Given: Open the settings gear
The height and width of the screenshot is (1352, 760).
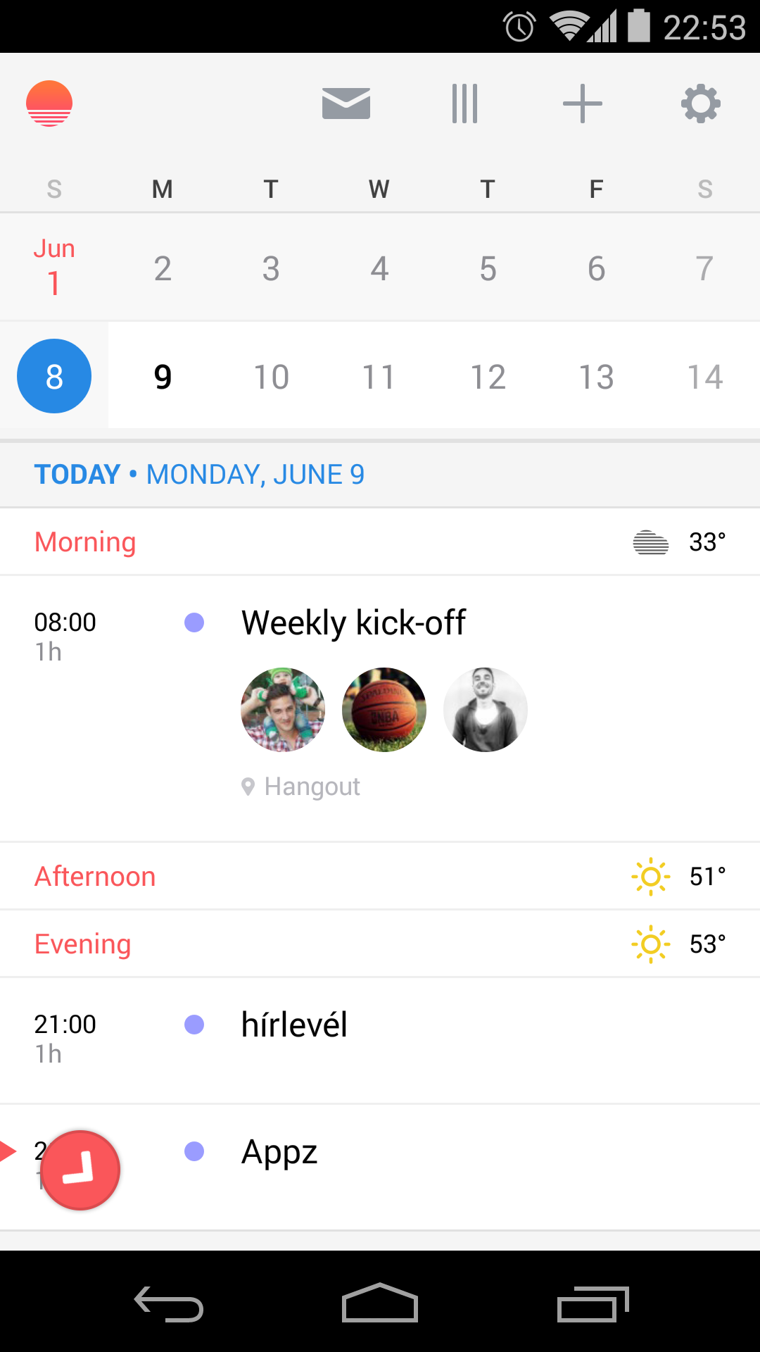Looking at the screenshot, I should coord(701,104).
